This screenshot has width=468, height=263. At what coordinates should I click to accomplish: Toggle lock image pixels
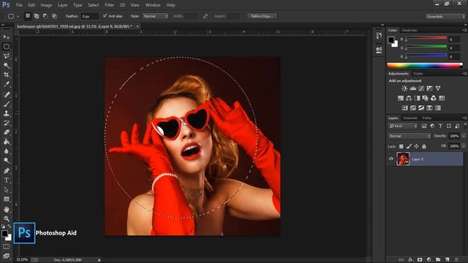[409, 146]
